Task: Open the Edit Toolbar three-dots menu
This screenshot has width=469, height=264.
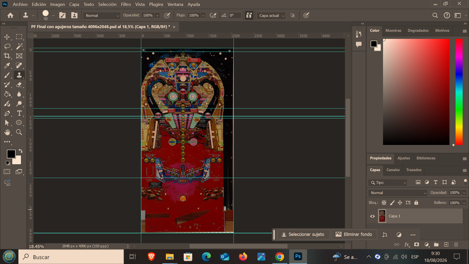Action: [x=7, y=142]
